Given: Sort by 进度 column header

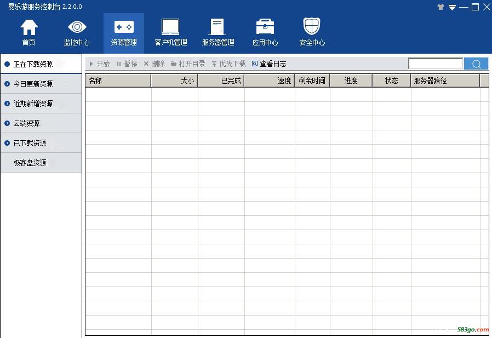Looking at the screenshot, I should click(351, 81).
